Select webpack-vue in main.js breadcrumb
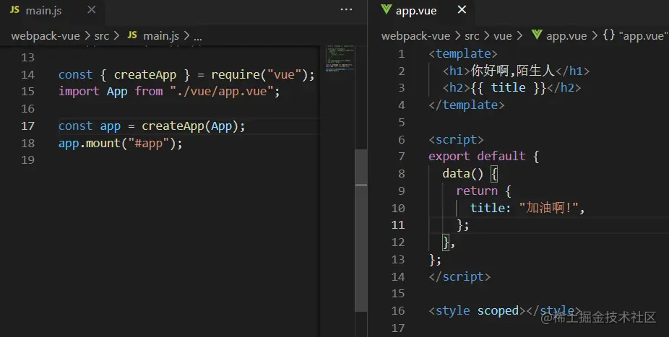This screenshot has width=669, height=337. point(46,36)
